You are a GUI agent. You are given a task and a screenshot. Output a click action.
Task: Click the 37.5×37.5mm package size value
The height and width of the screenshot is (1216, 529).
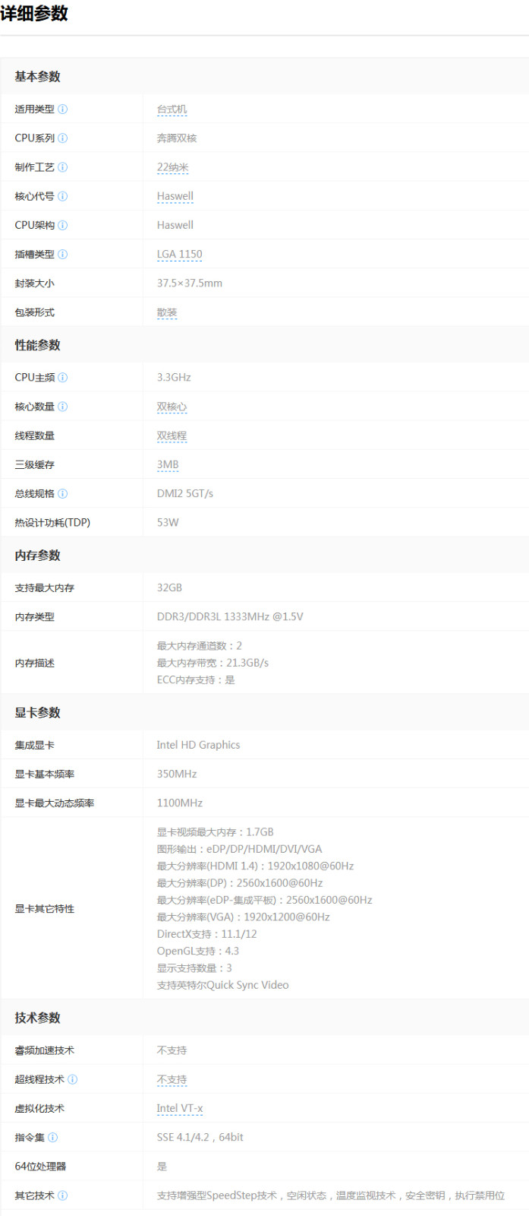190,283
